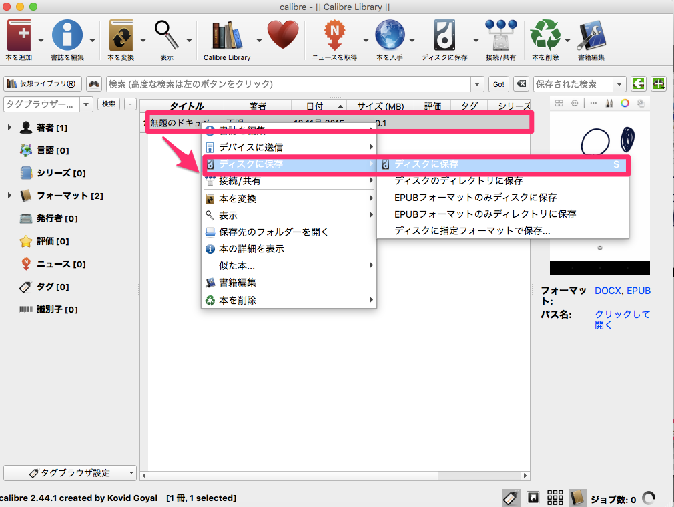Click the Go! search button
This screenshot has width=674, height=507.
pos(498,84)
